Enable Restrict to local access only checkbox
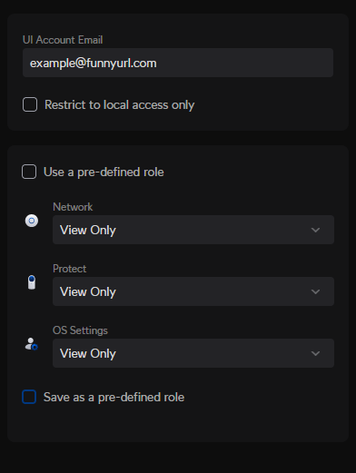Screen dimensions: 356x473 click(30, 104)
